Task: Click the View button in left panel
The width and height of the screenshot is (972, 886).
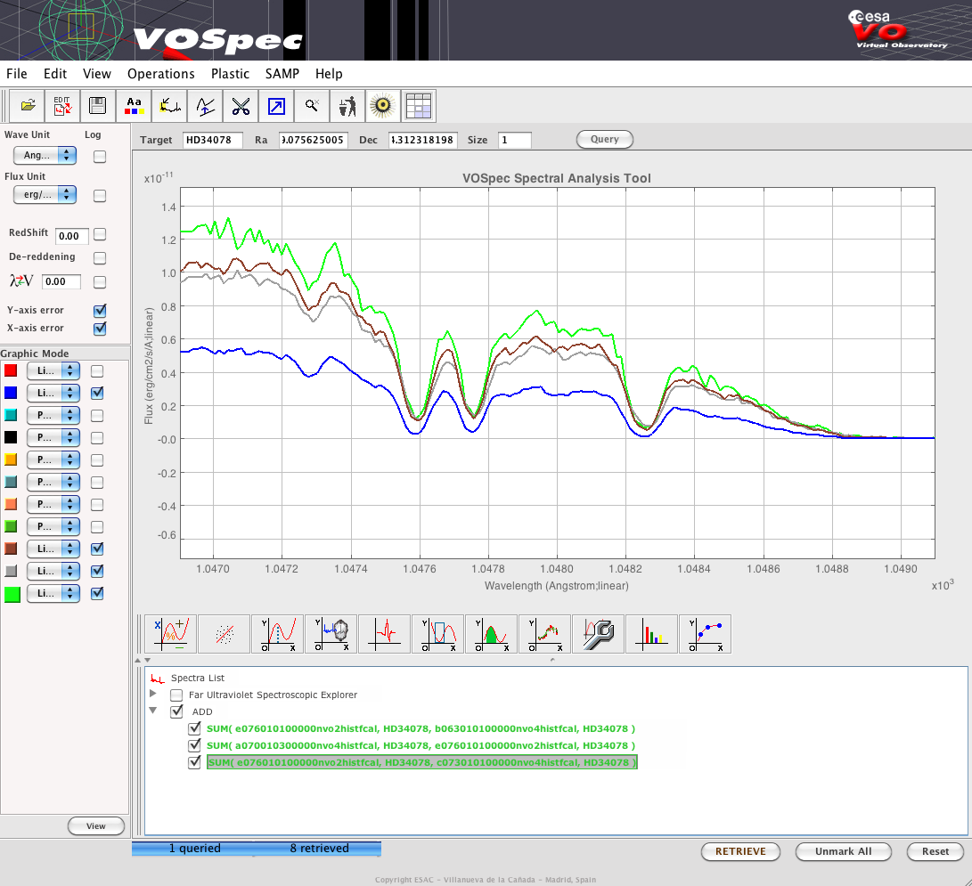Action: pos(96,826)
